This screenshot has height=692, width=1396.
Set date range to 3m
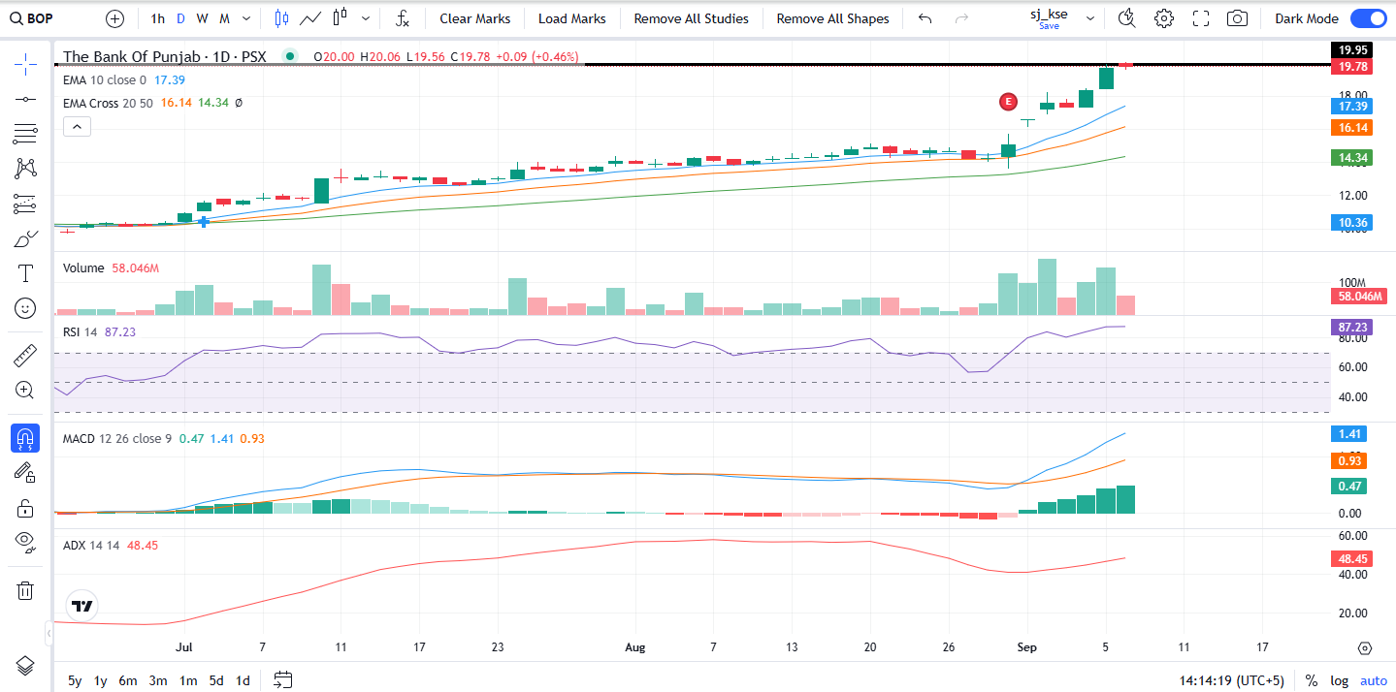158,680
